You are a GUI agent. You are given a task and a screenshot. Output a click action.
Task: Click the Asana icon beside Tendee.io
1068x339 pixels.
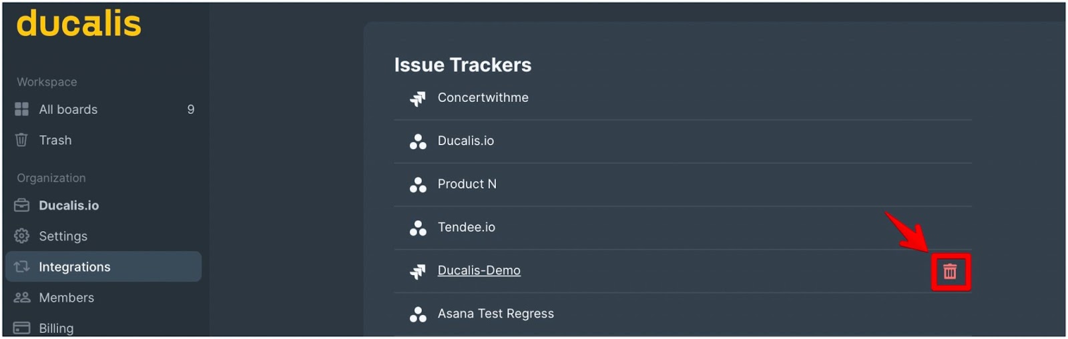pos(418,228)
